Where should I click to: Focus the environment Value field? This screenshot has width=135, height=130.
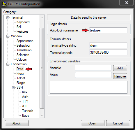coord(93,75)
